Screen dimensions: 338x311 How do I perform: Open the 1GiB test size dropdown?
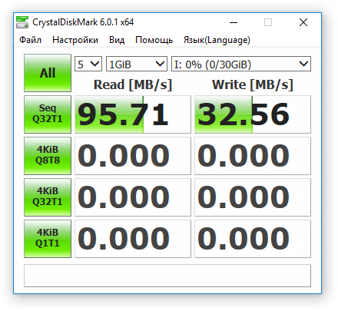click(x=137, y=64)
